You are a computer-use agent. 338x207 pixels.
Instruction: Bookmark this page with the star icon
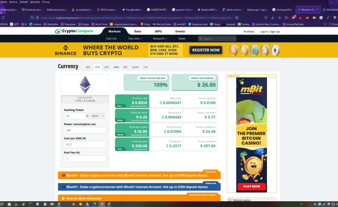pos(237,18)
